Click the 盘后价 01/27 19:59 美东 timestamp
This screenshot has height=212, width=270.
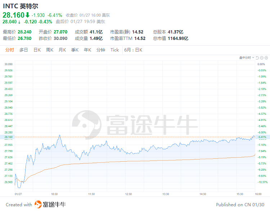coord(80,22)
